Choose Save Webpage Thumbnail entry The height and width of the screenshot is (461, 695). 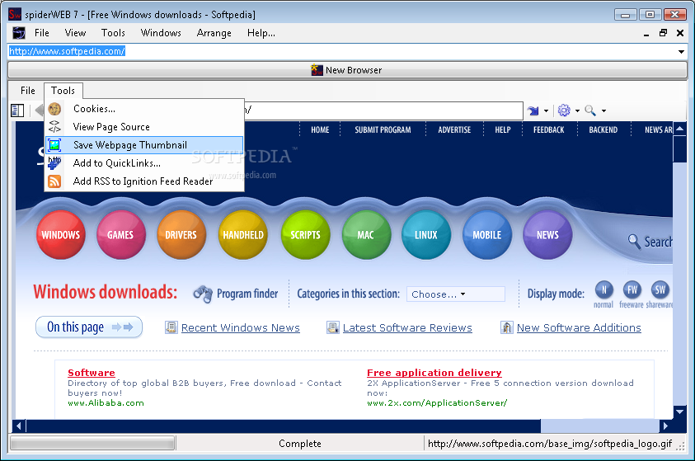point(144,145)
